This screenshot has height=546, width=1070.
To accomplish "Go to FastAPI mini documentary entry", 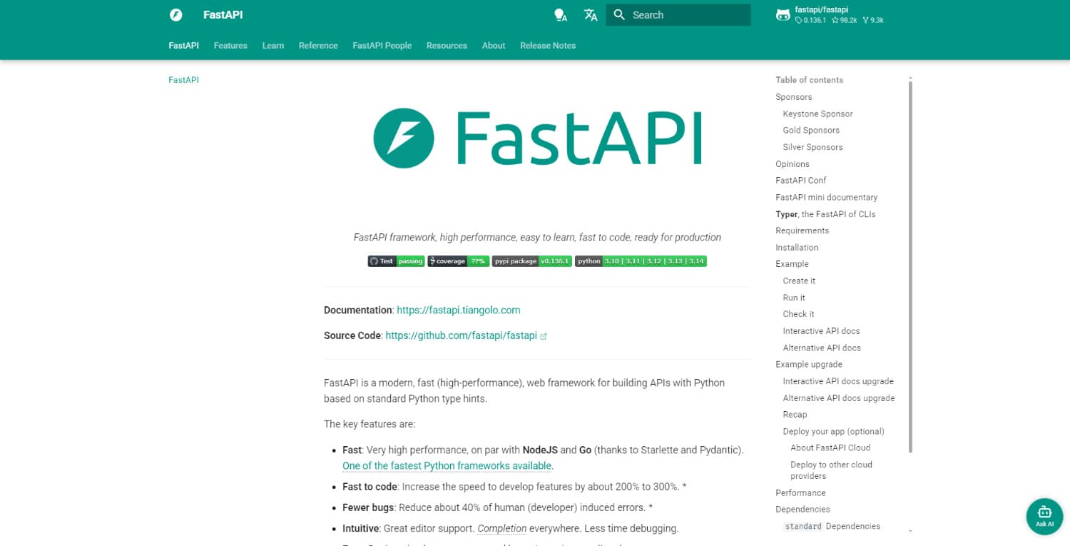I will point(827,198).
